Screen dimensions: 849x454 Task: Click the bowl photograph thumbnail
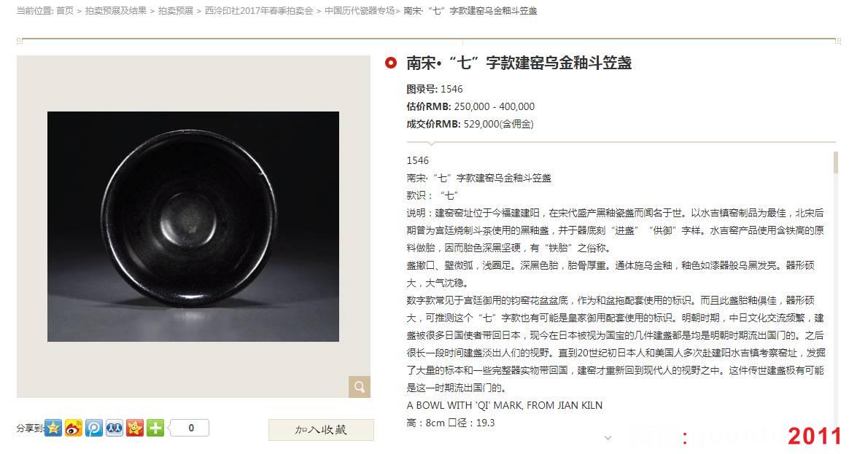(193, 226)
